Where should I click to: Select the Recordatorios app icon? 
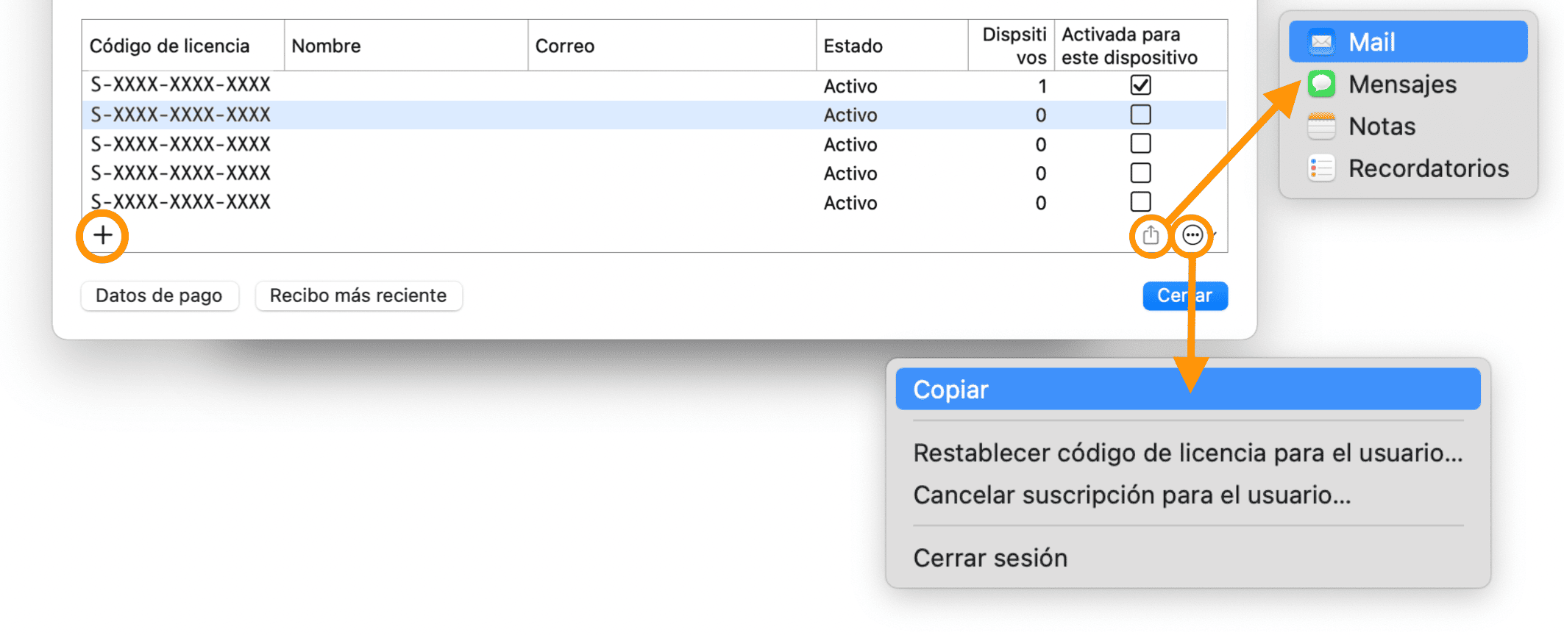click(x=1322, y=168)
